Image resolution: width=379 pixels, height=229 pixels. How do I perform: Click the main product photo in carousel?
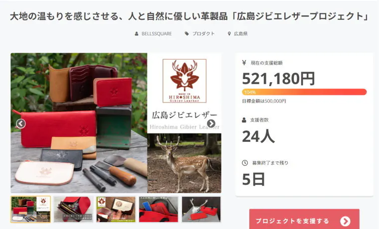click(x=116, y=123)
